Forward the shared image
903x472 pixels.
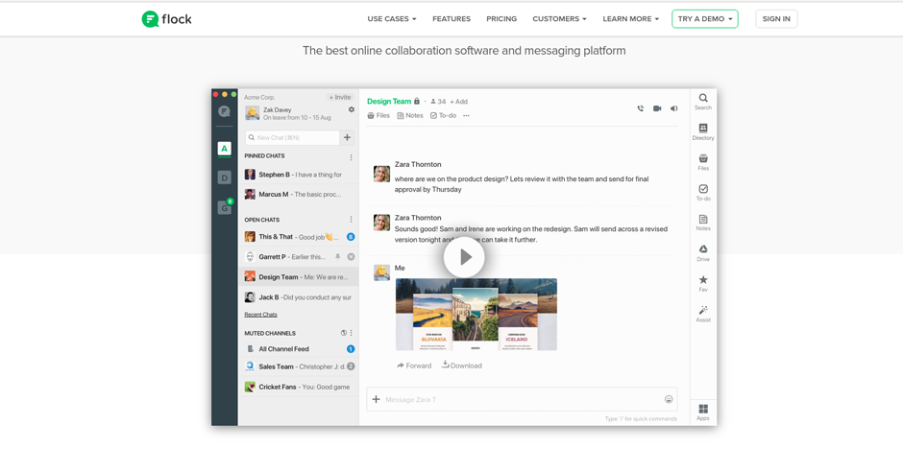tap(414, 366)
